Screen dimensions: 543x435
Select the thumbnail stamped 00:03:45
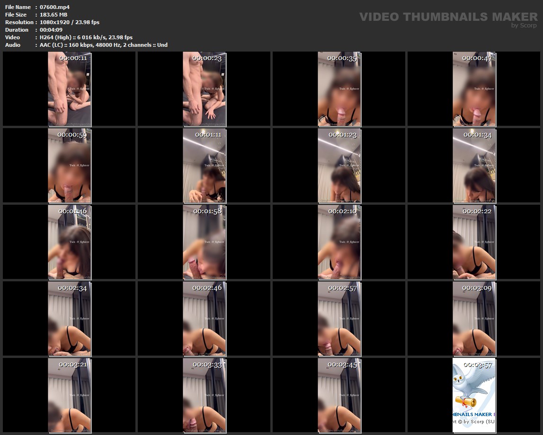click(x=339, y=395)
